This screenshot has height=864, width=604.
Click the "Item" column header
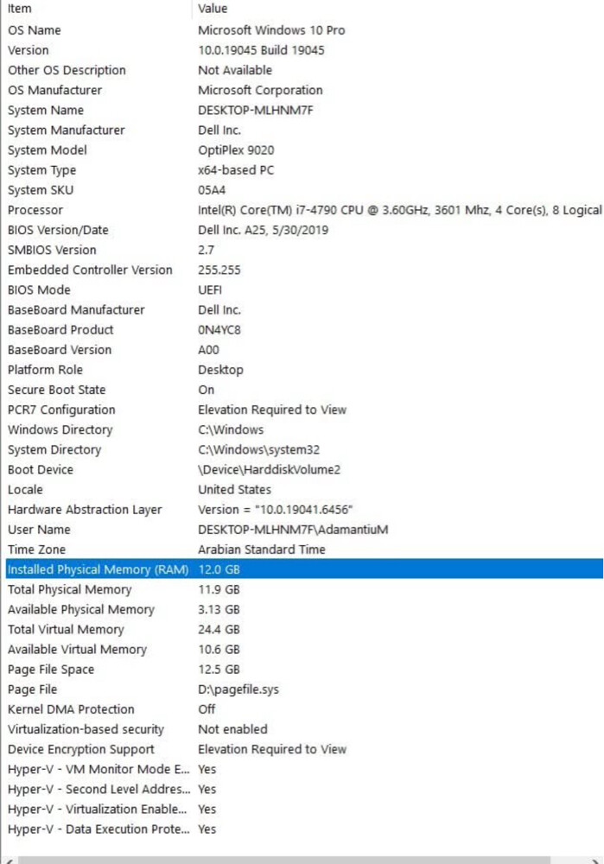point(99,9)
